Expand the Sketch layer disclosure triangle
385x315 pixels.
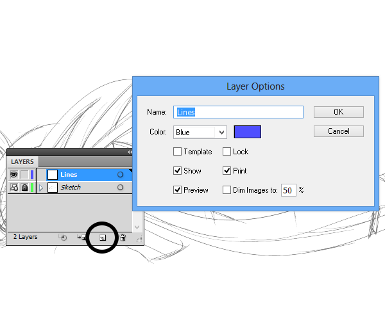41,188
